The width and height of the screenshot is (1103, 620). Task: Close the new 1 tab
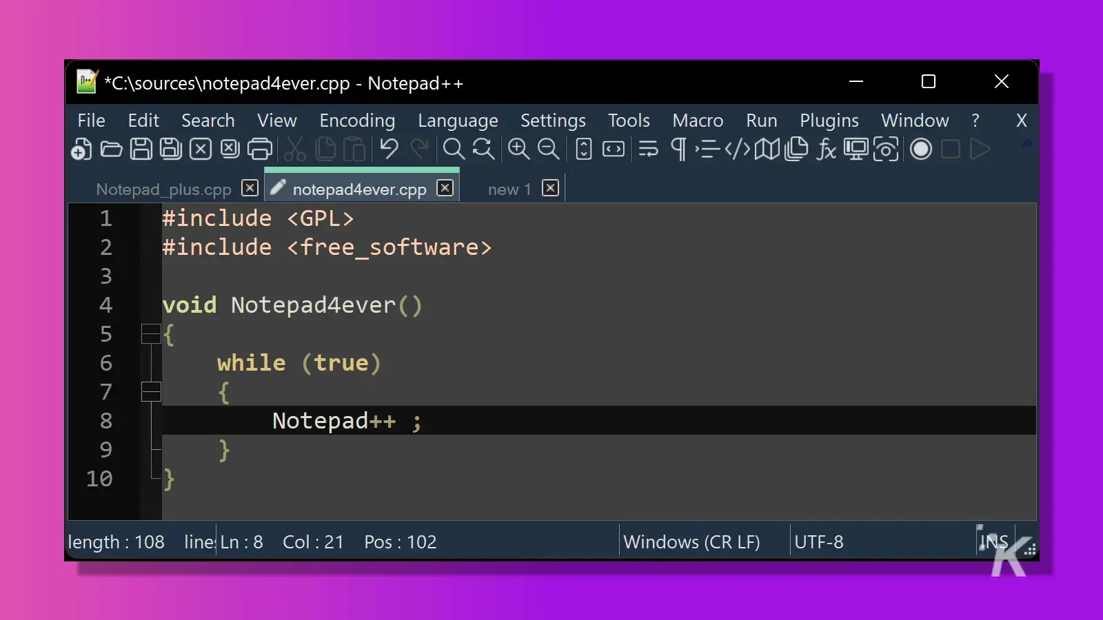[550, 188]
